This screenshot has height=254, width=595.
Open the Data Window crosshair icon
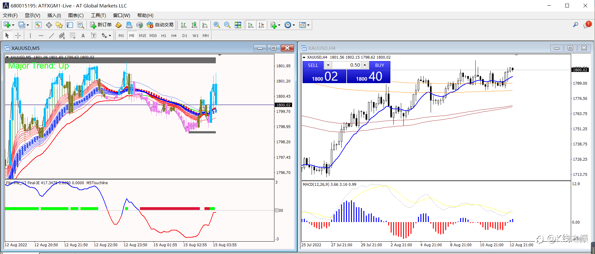[49, 25]
